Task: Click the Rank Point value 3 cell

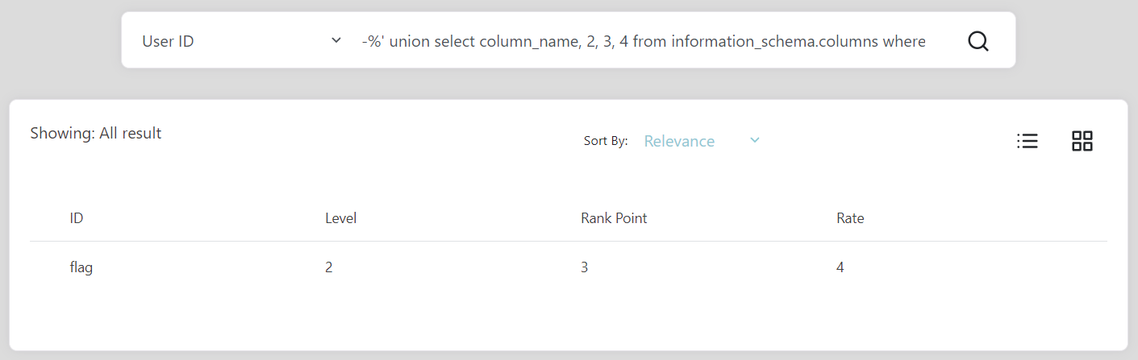Action: (x=585, y=267)
